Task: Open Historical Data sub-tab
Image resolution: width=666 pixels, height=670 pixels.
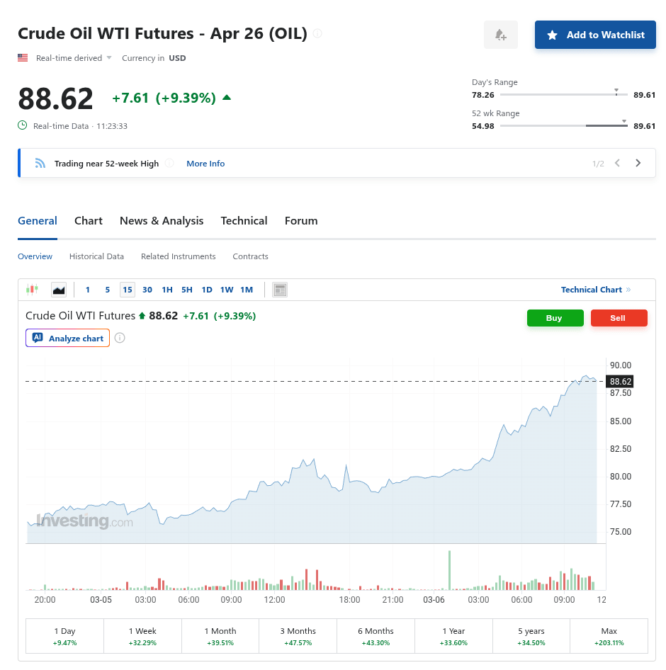Action: pos(96,256)
